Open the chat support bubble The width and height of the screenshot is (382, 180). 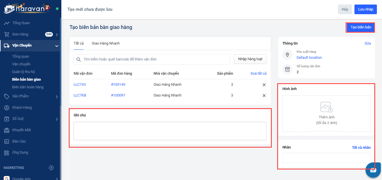[373, 170]
